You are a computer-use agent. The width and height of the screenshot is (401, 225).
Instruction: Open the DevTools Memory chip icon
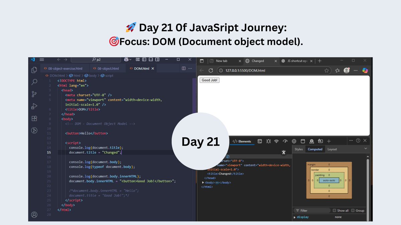pos(294,141)
